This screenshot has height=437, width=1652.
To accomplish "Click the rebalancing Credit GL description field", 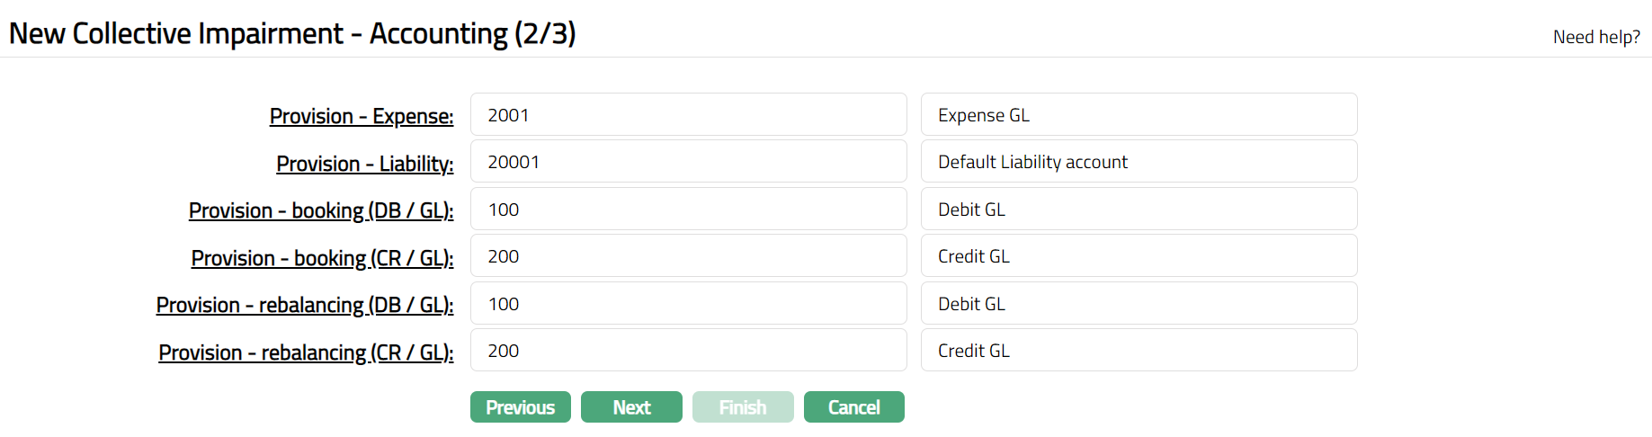I will click(x=1139, y=351).
